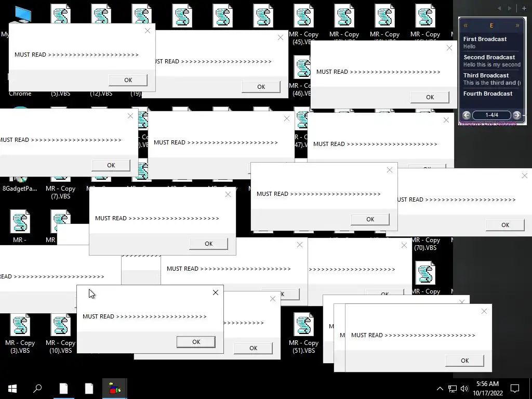Click OK in dialog covering the (45).VBS label
532x399 pixels.
coord(430,97)
